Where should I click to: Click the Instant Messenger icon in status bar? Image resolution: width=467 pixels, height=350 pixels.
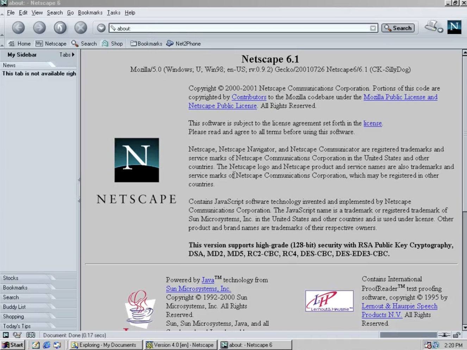click(31, 335)
